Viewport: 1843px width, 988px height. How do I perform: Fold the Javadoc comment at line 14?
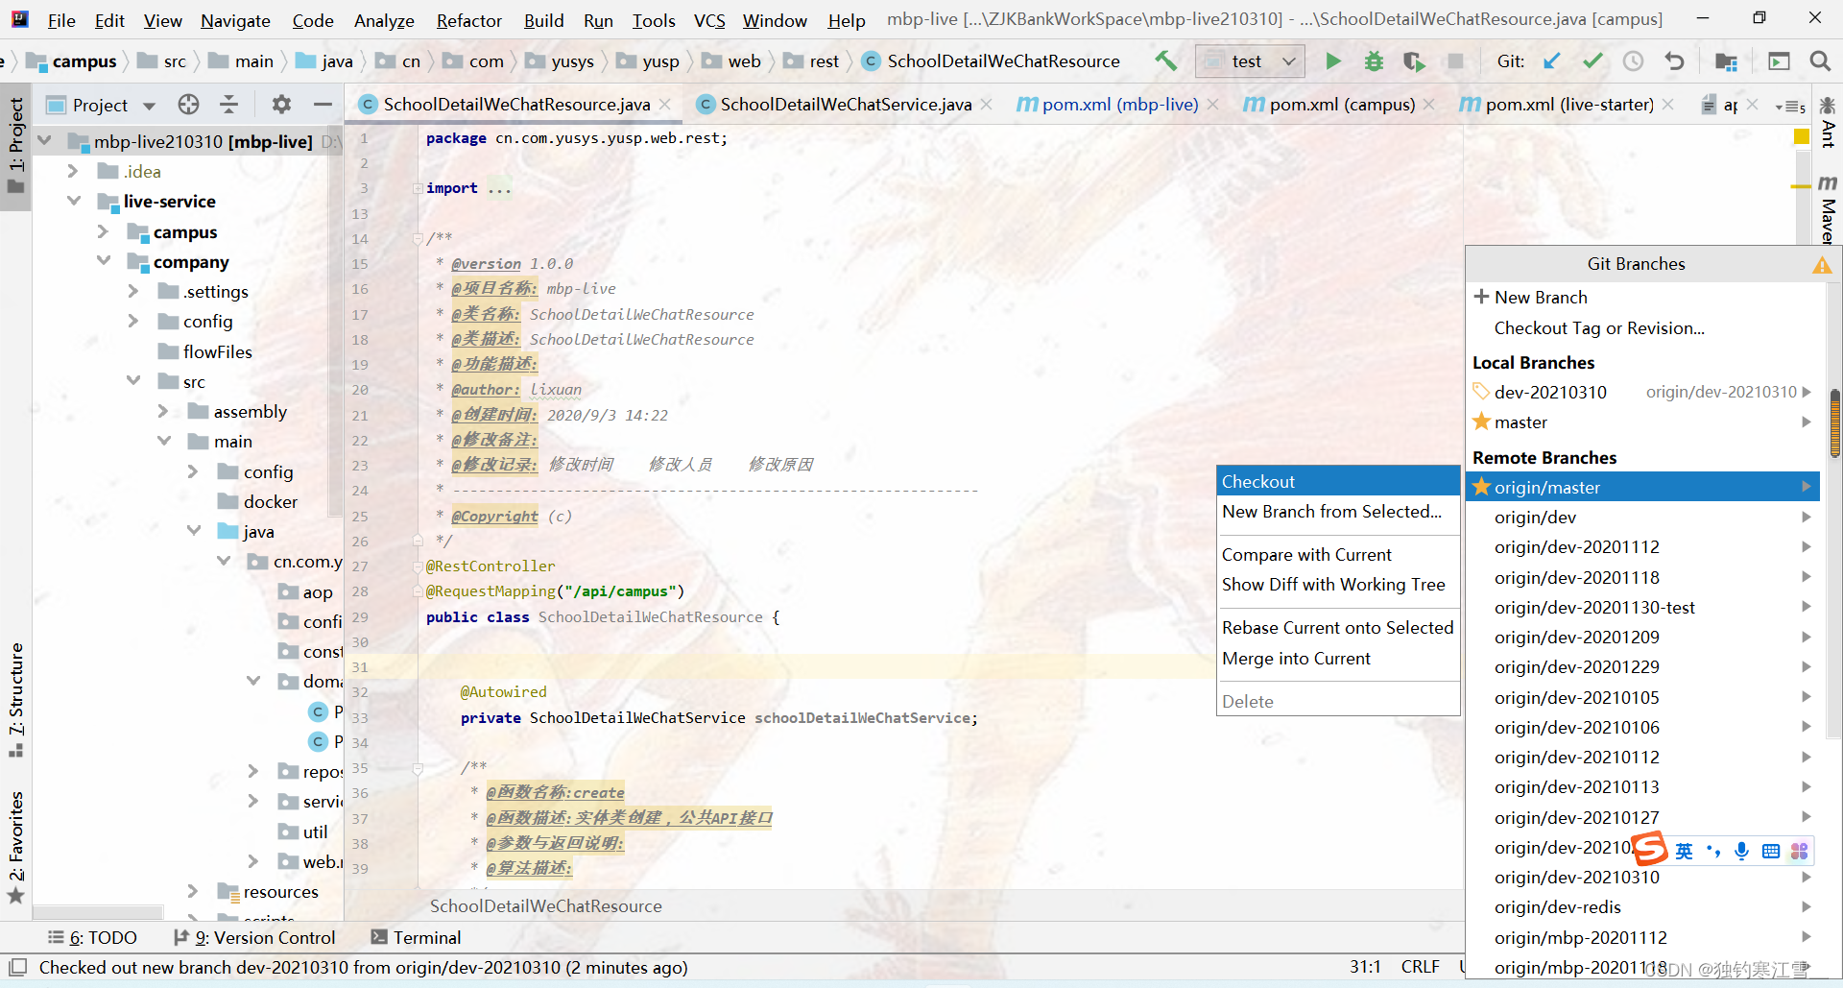click(x=418, y=238)
